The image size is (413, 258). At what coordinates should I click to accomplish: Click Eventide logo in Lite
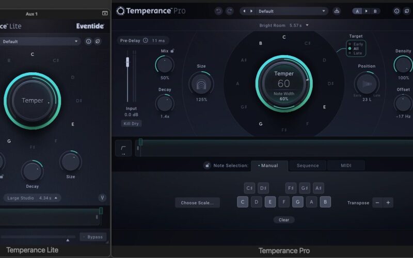tap(90, 26)
